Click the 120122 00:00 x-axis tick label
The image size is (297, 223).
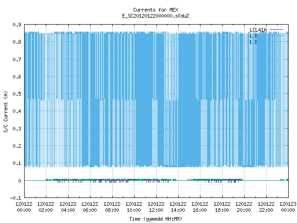pyautogui.click(x=24, y=207)
